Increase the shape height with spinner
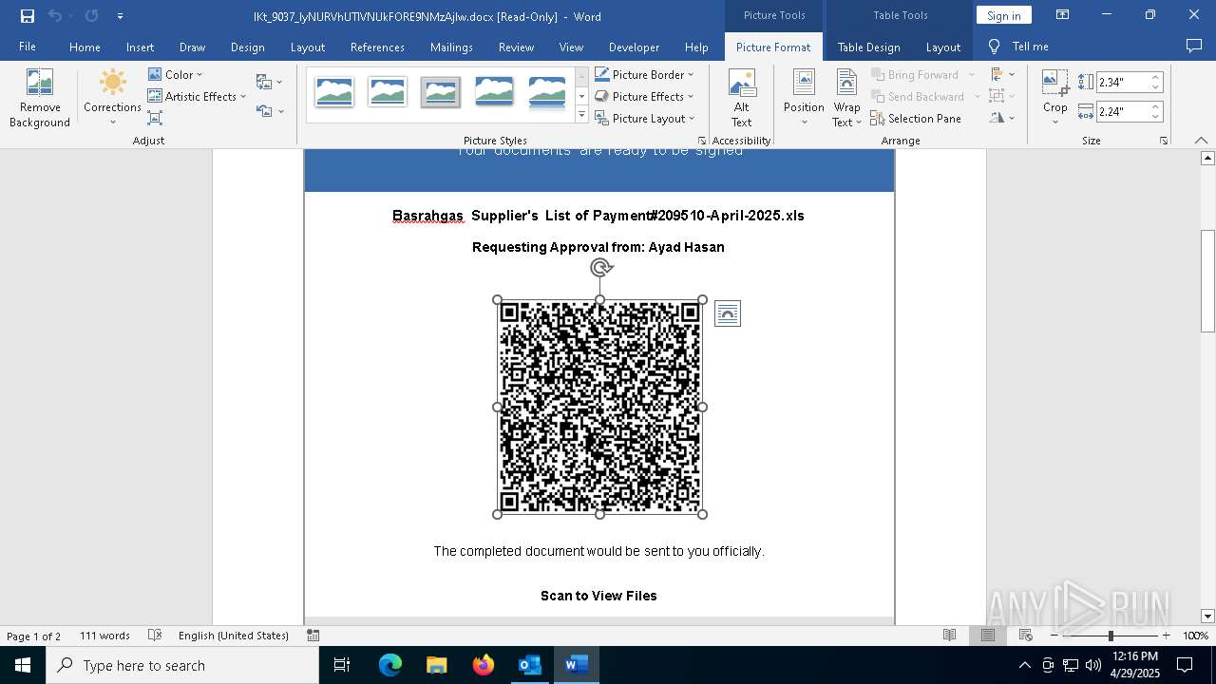The width and height of the screenshot is (1216, 684). [1155, 77]
